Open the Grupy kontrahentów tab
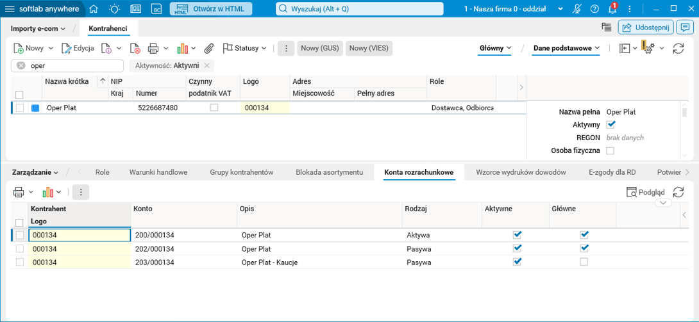The image size is (699, 322). 241,172
